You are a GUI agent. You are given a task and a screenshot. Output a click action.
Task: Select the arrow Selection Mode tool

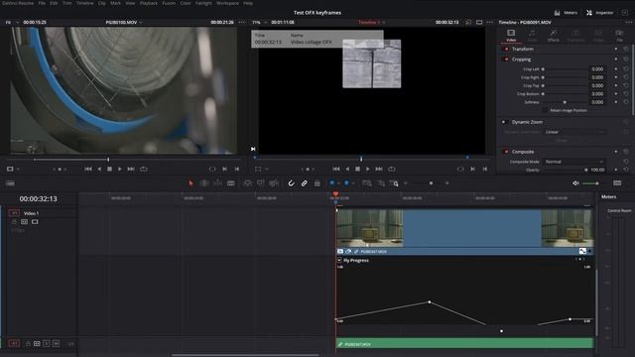190,183
